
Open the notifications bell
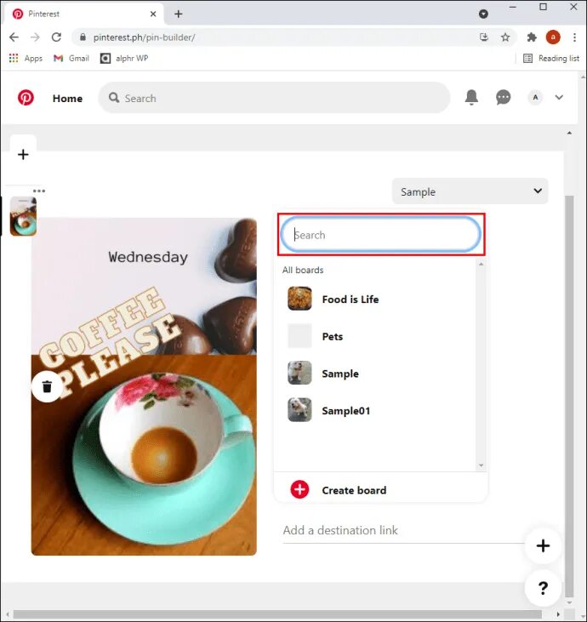(471, 97)
